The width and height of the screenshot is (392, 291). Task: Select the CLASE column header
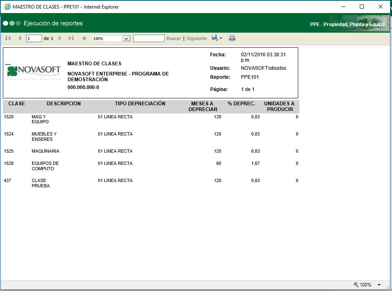pyautogui.click(x=17, y=104)
